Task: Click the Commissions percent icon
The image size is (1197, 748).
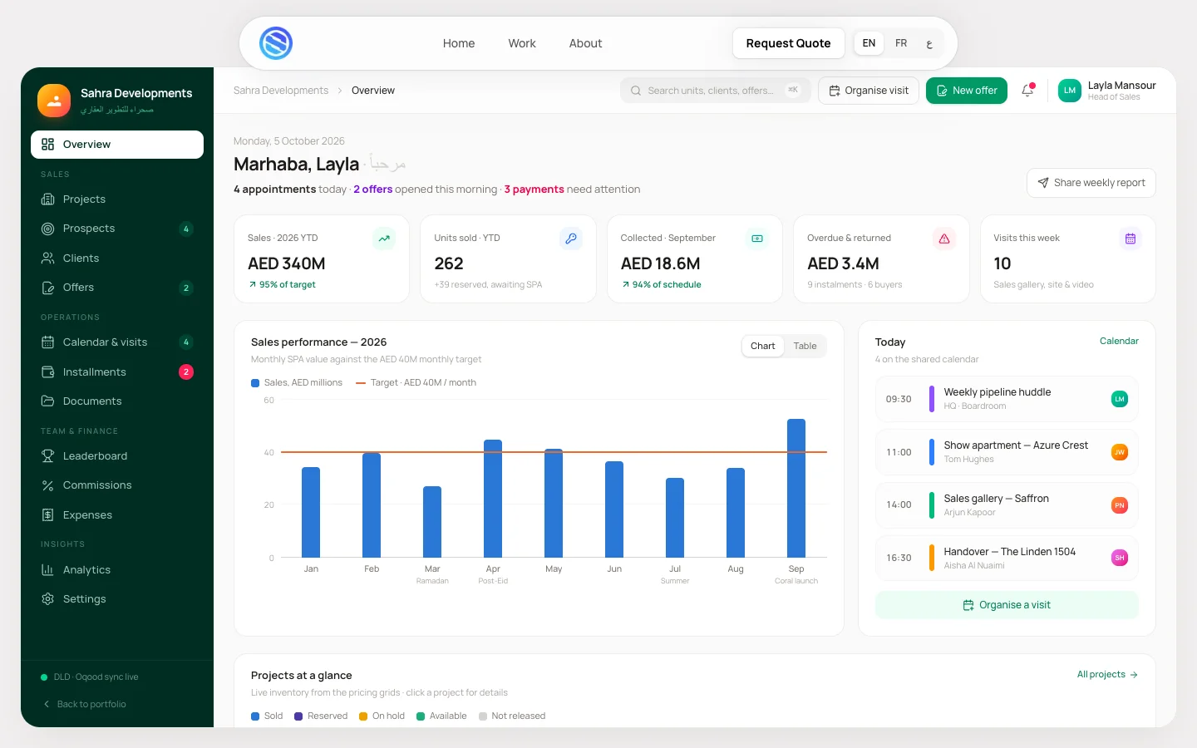Action: [x=48, y=485]
